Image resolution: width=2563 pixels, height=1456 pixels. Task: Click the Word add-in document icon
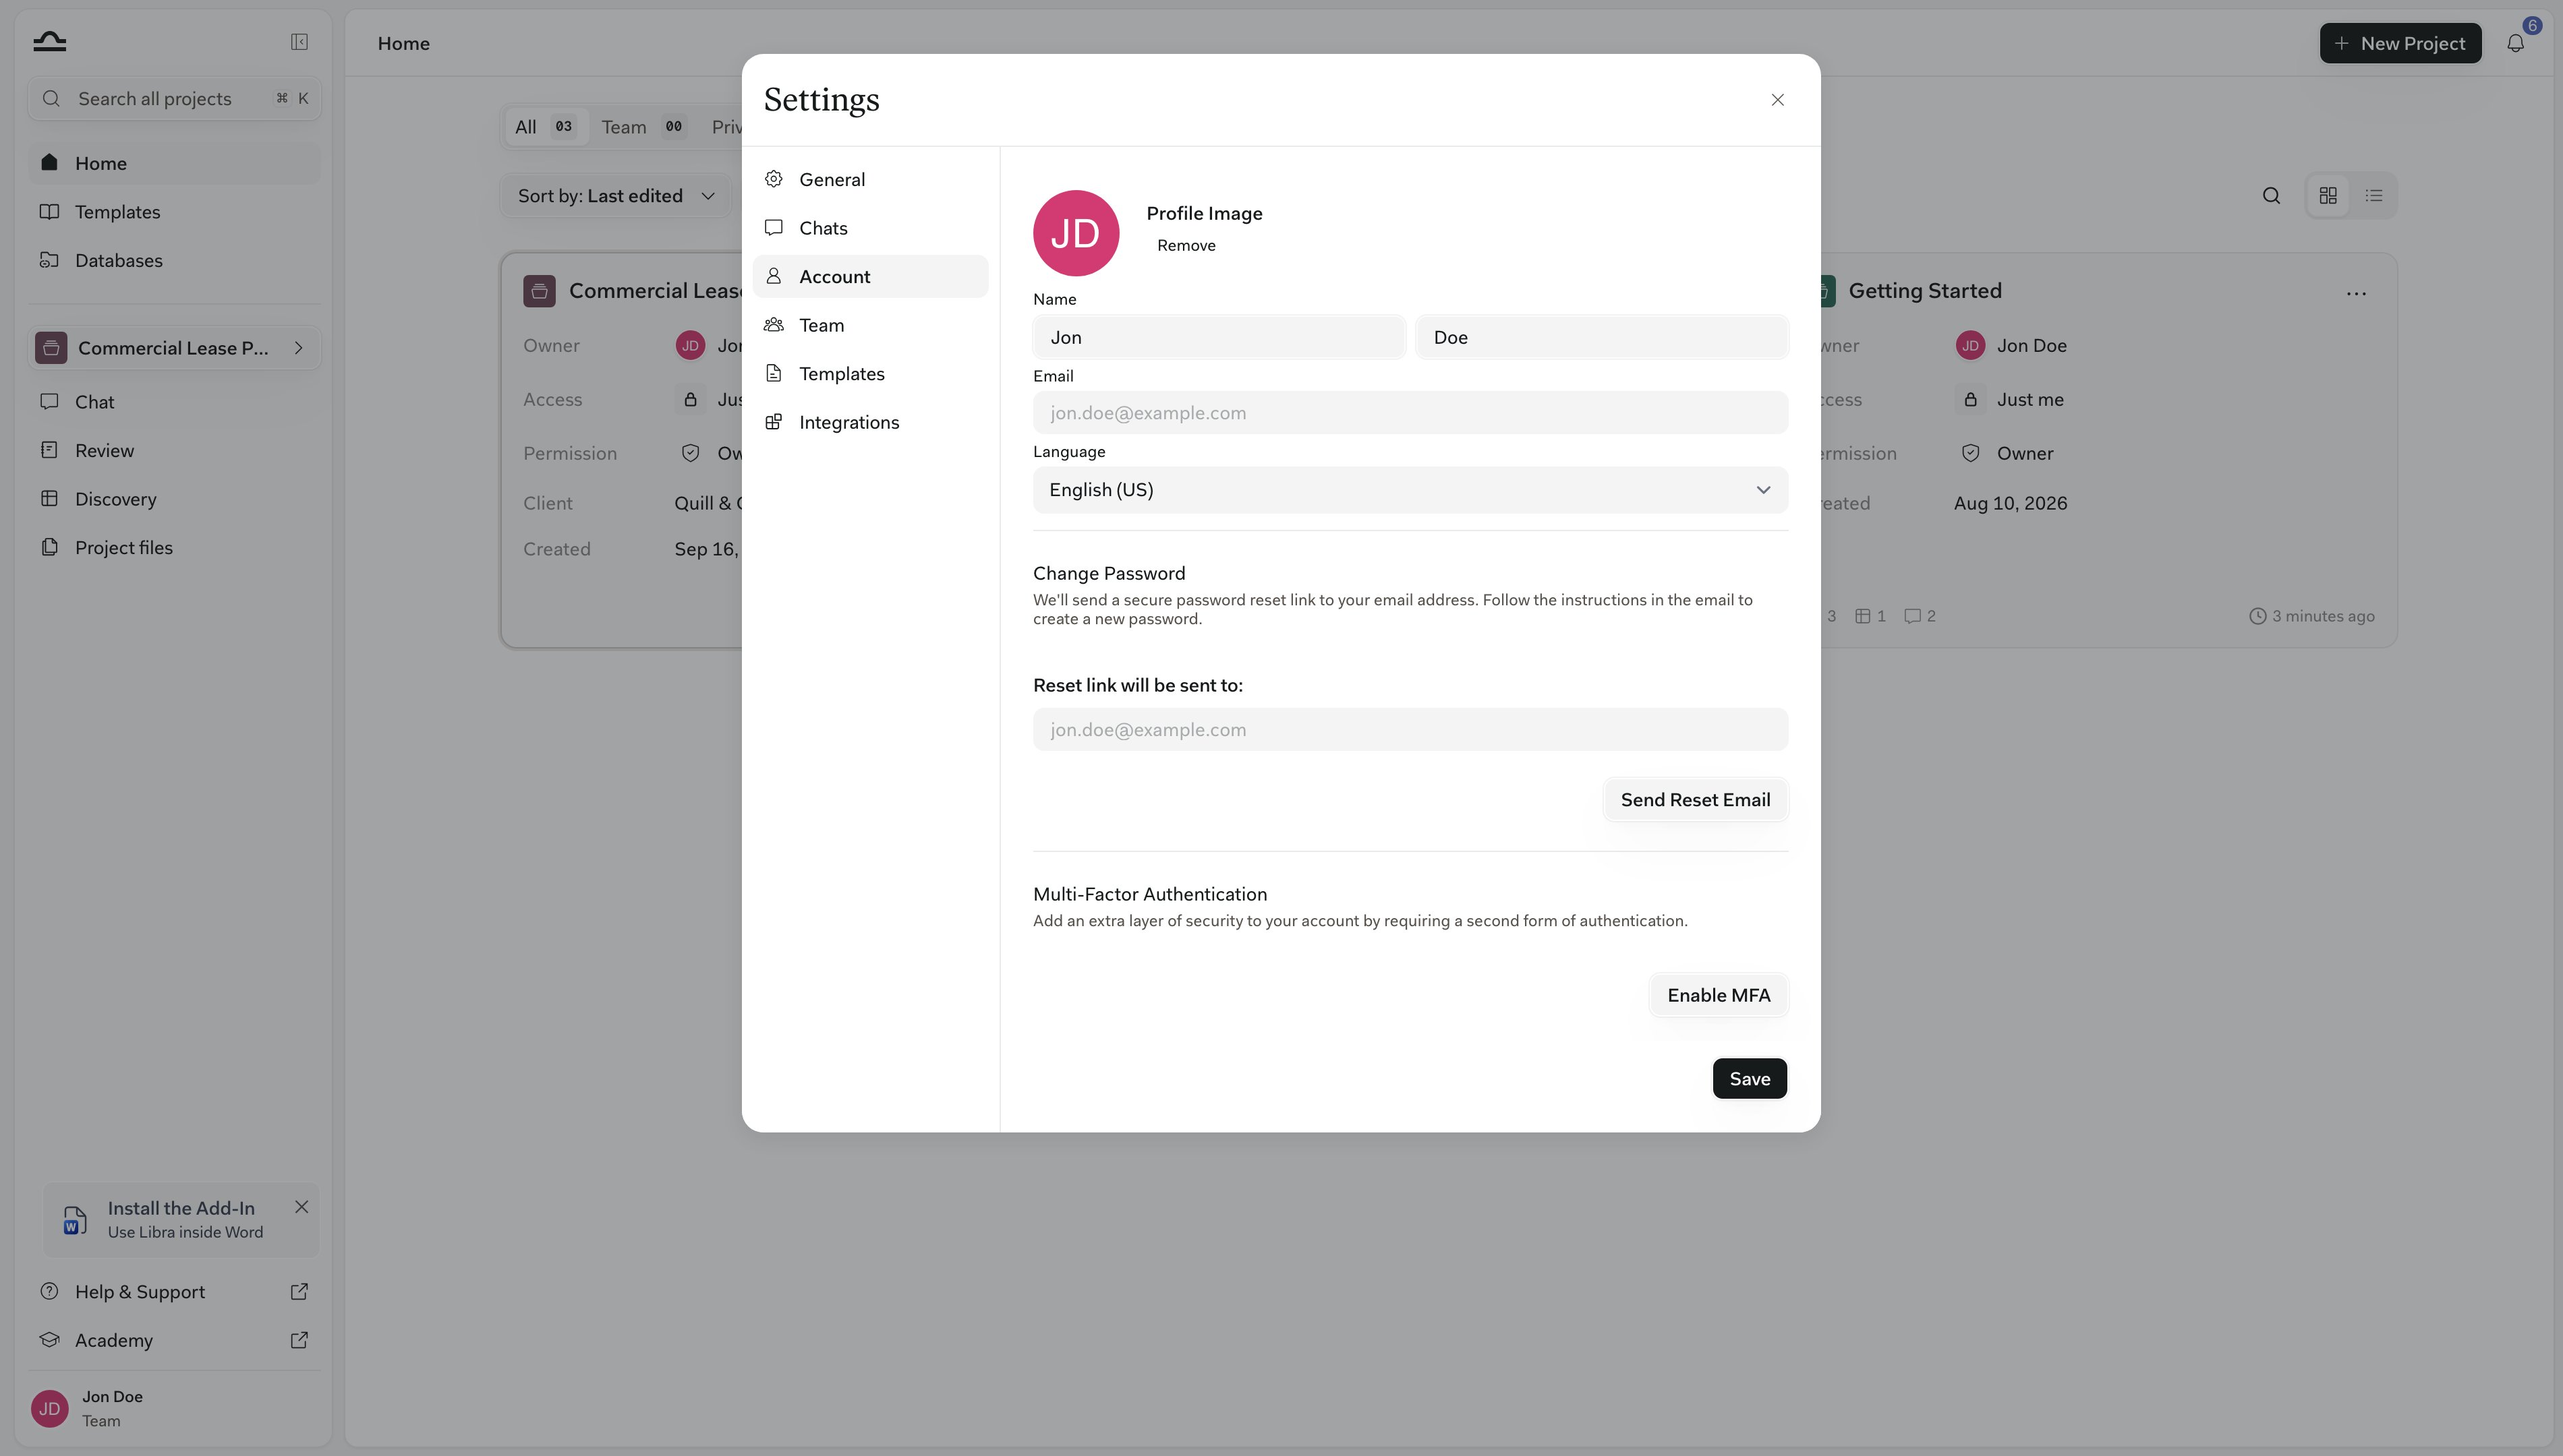click(x=74, y=1220)
